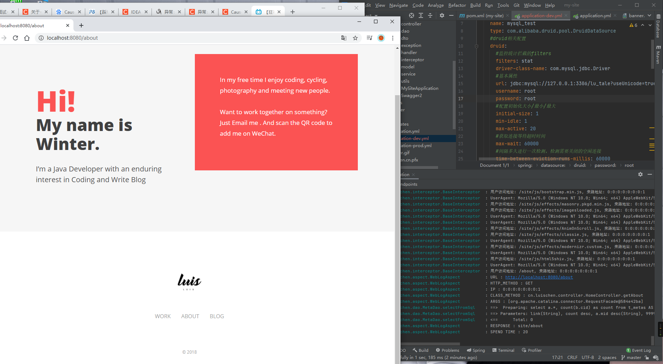
Task: Open the Problems tool window
Action: [x=447, y=350]
